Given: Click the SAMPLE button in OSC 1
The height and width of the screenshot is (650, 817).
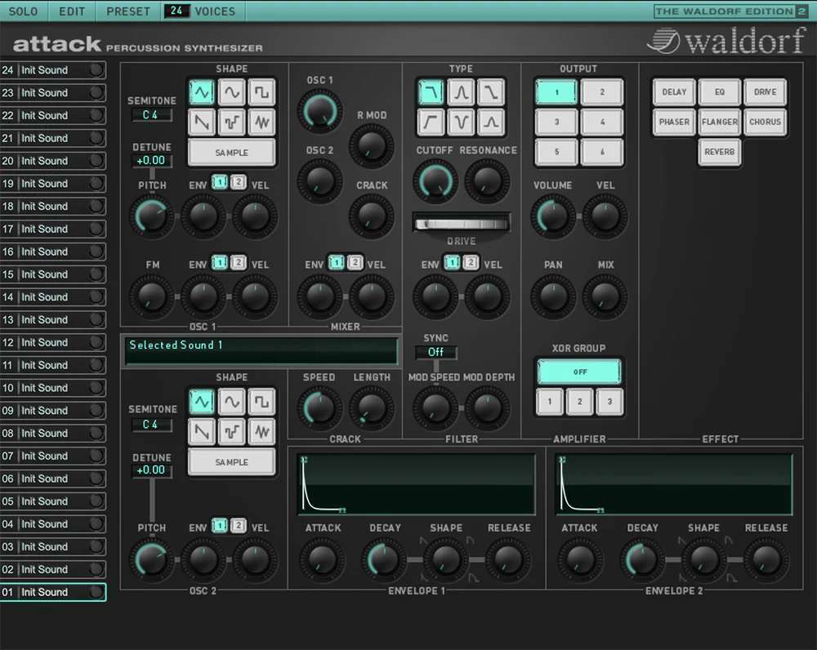Looking at the screenshot, I should 232,153.
